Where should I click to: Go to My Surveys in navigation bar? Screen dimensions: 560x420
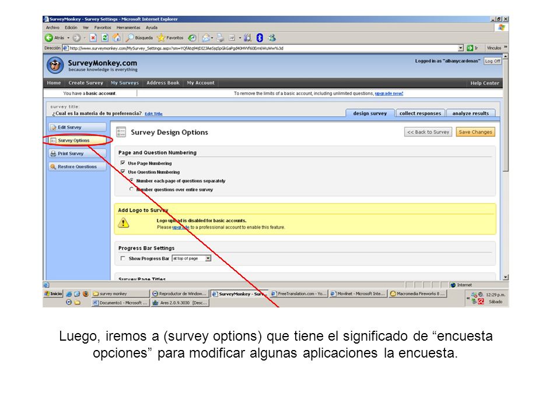pos(125,83)
